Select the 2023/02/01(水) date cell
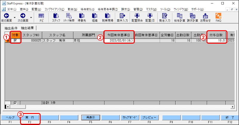Screen dimensions: 239x125 pos(119,40)
